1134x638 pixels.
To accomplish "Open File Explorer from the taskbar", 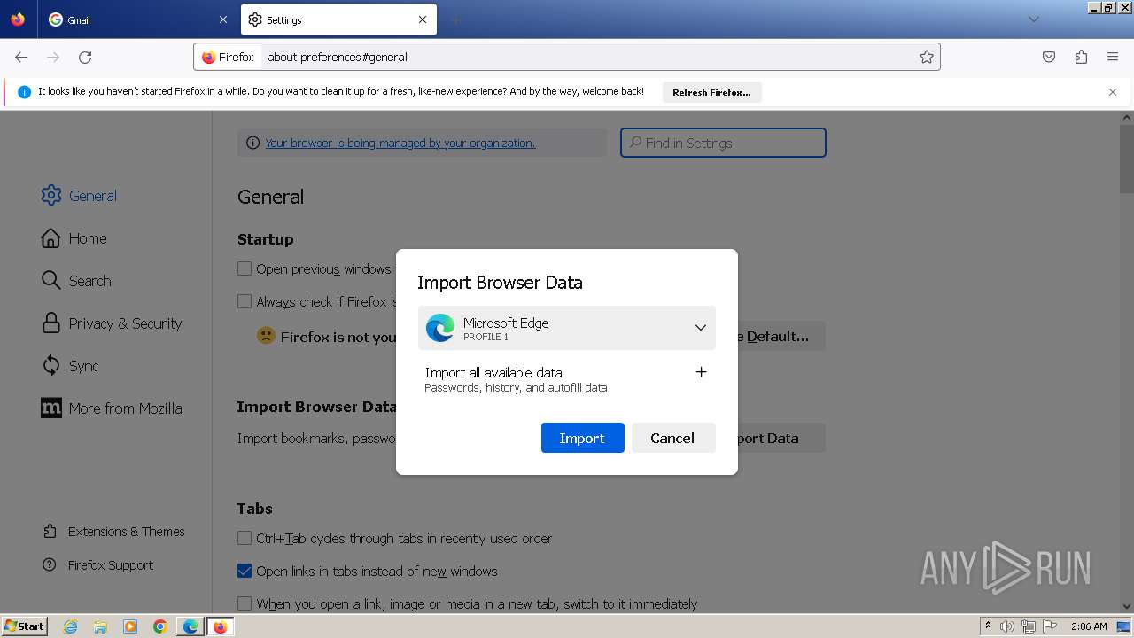I will point(100,626).
